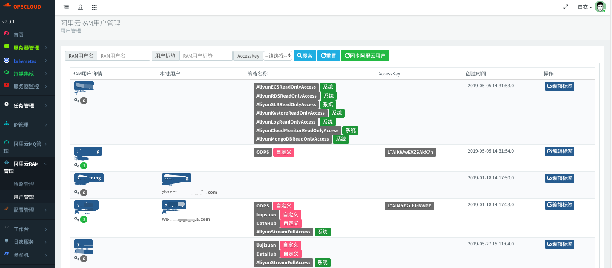612x268 pixels.
Task: Click the 服务器管理 green server icon
Action: [x=6, y=47]
